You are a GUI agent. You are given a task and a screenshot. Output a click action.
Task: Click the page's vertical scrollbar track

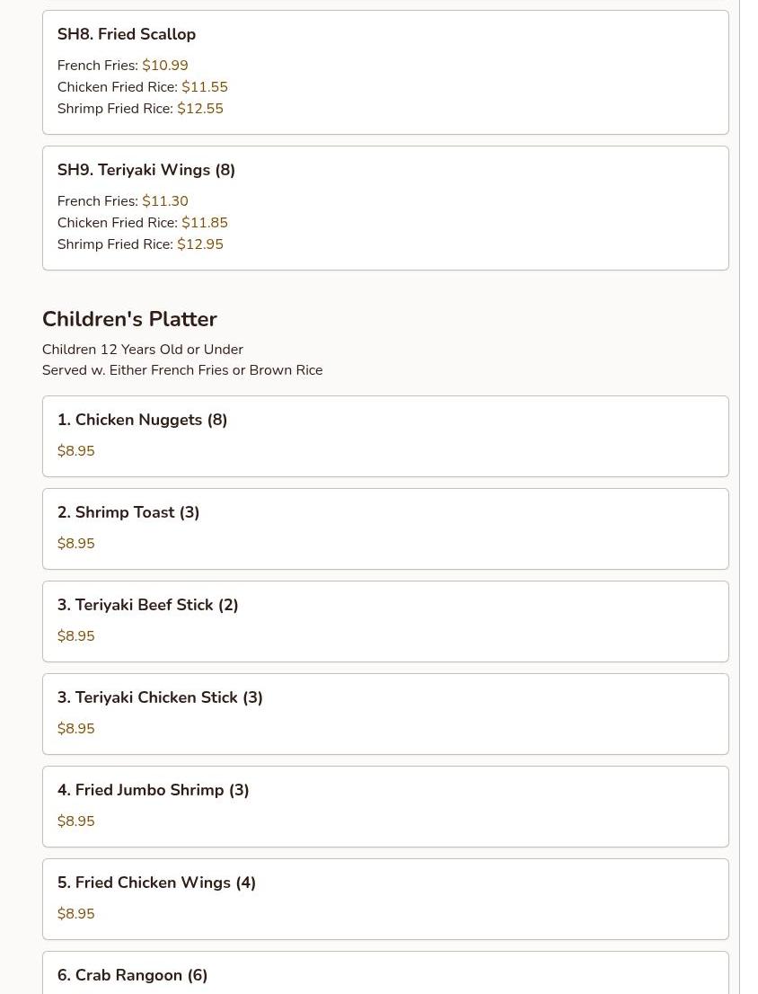(x=748, y=497)
